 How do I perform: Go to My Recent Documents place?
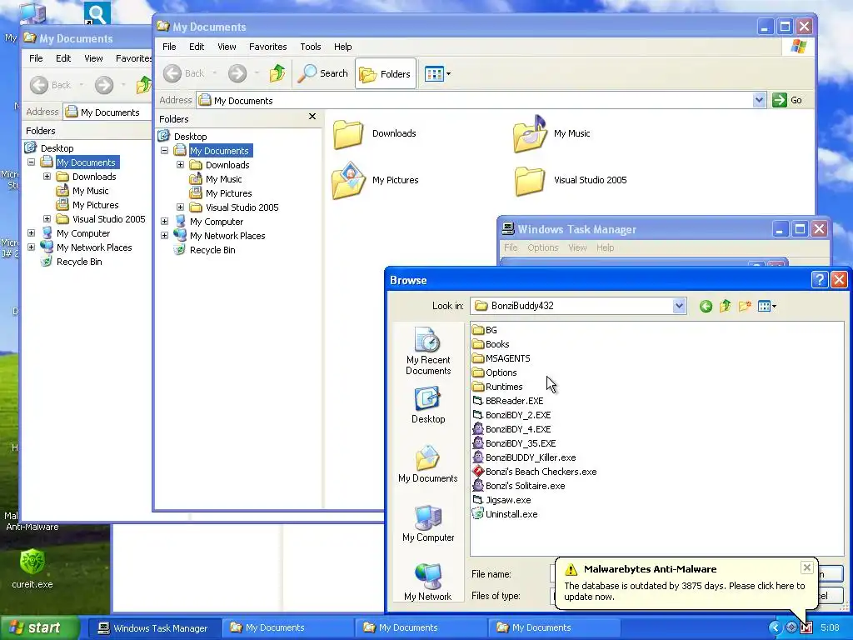428,351
